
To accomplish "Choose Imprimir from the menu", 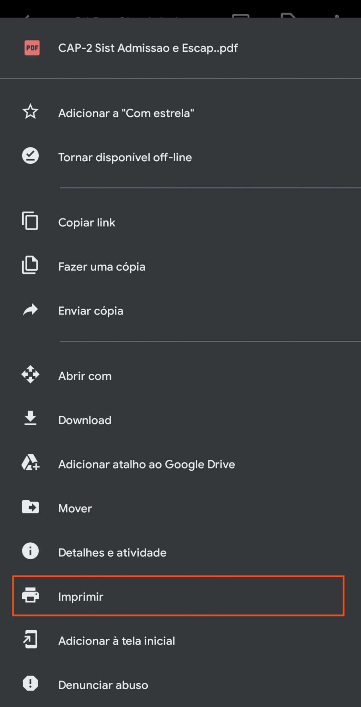I will [x=81, y=597].
